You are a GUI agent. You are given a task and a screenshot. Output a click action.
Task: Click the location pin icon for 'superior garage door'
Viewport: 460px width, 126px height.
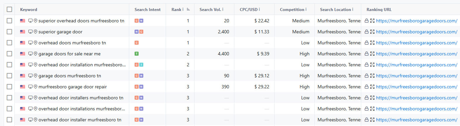pos(35,32)
